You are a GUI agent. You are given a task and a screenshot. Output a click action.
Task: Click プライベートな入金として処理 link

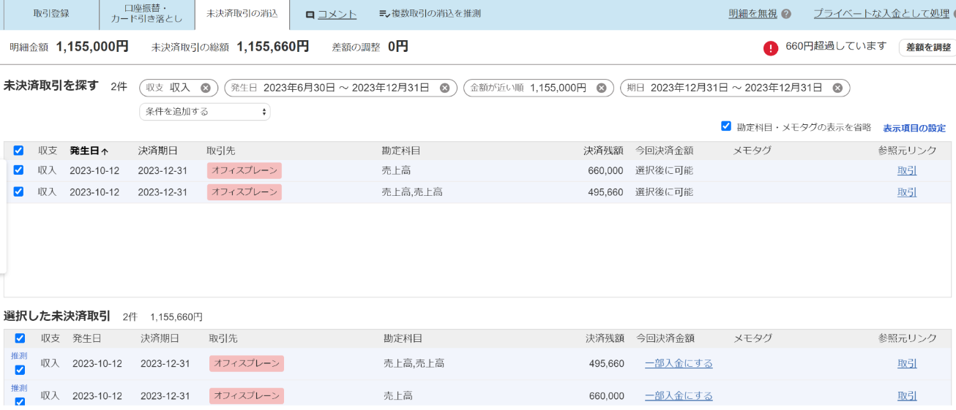[x=881, y=14]
